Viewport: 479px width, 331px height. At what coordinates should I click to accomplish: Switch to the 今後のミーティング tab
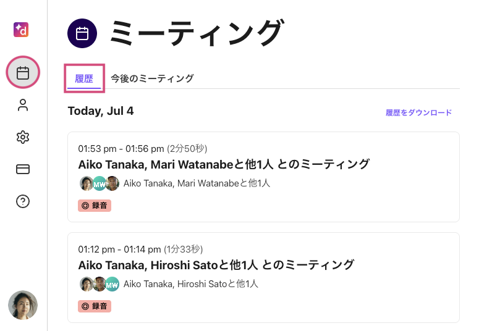pos(152,78)
